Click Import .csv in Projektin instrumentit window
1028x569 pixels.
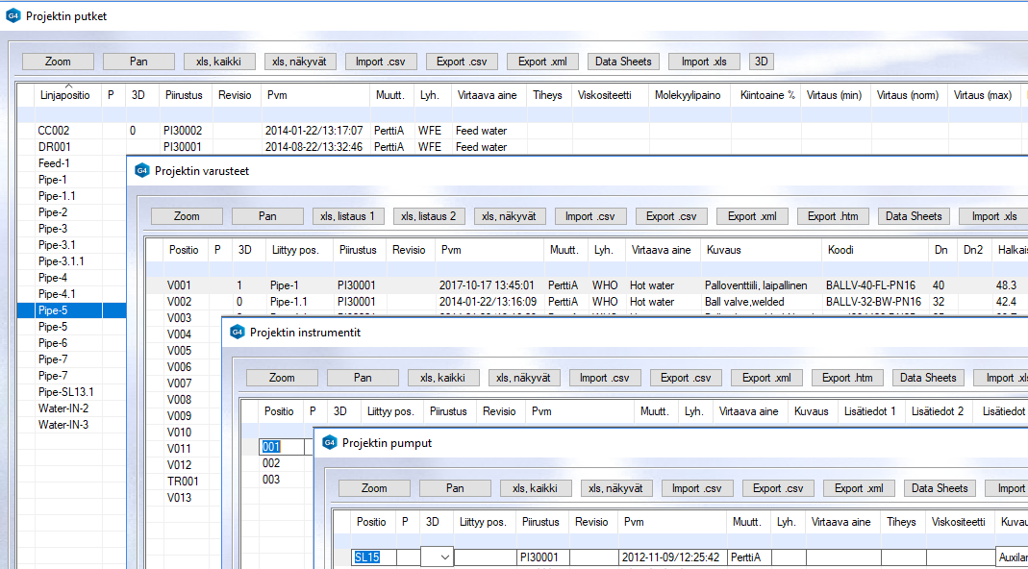[606, 378]
